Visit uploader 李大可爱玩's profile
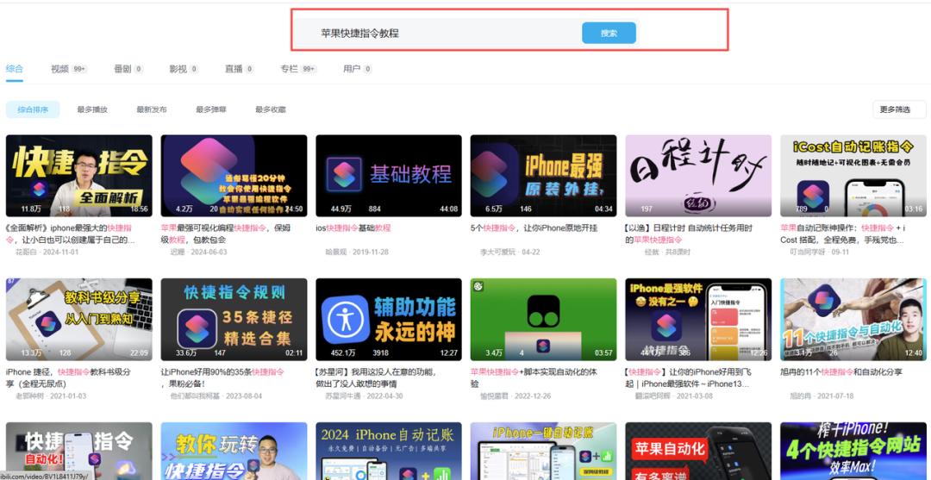This screenshot has height=480, width=931. [x=497, y=252]
